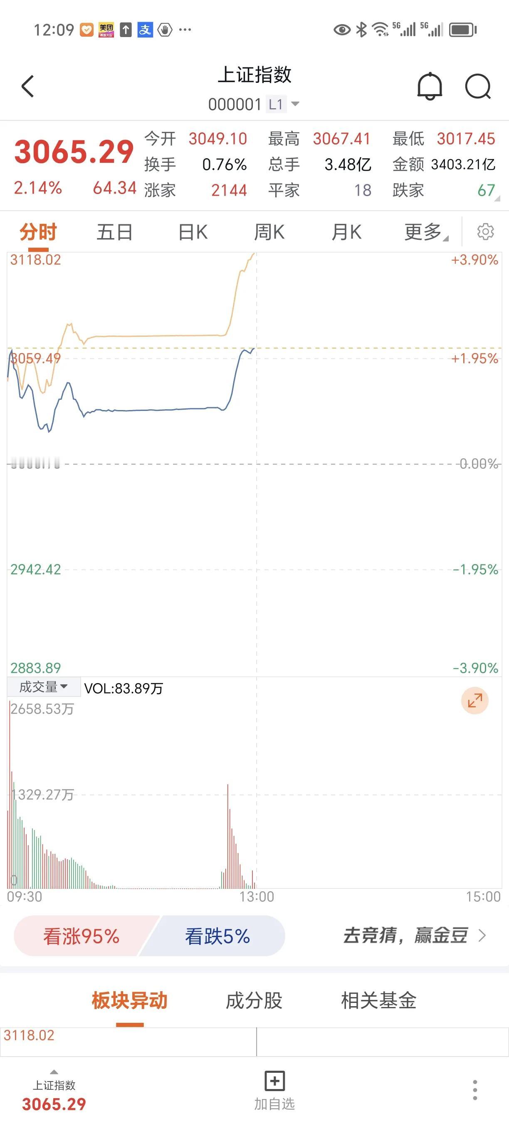Tap the 13:00 volume spike on chart
Image resolution: width=509 pixels, height=1124 pixels.
(228, 836)
